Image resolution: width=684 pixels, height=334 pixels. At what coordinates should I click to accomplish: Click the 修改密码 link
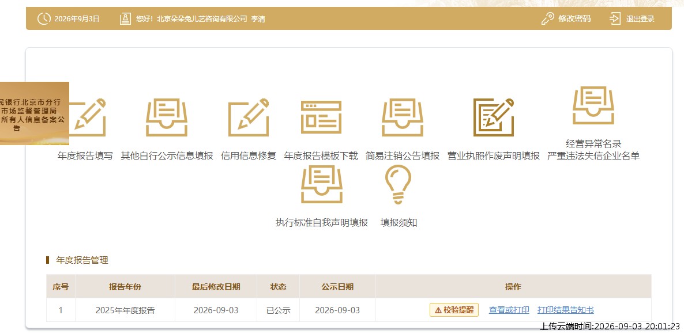point(574,19)
